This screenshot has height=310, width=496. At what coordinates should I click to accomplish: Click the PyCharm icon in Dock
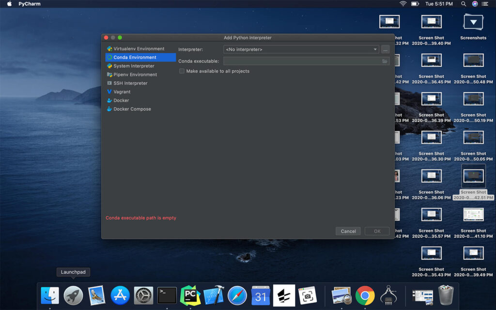pyautogui.click(x=190, y=296)
